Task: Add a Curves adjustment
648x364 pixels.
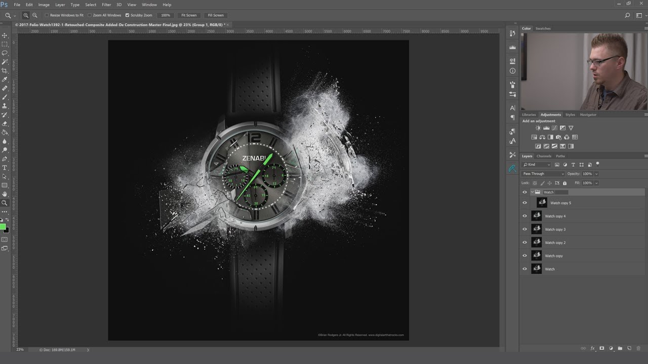Action: (554, 128)
